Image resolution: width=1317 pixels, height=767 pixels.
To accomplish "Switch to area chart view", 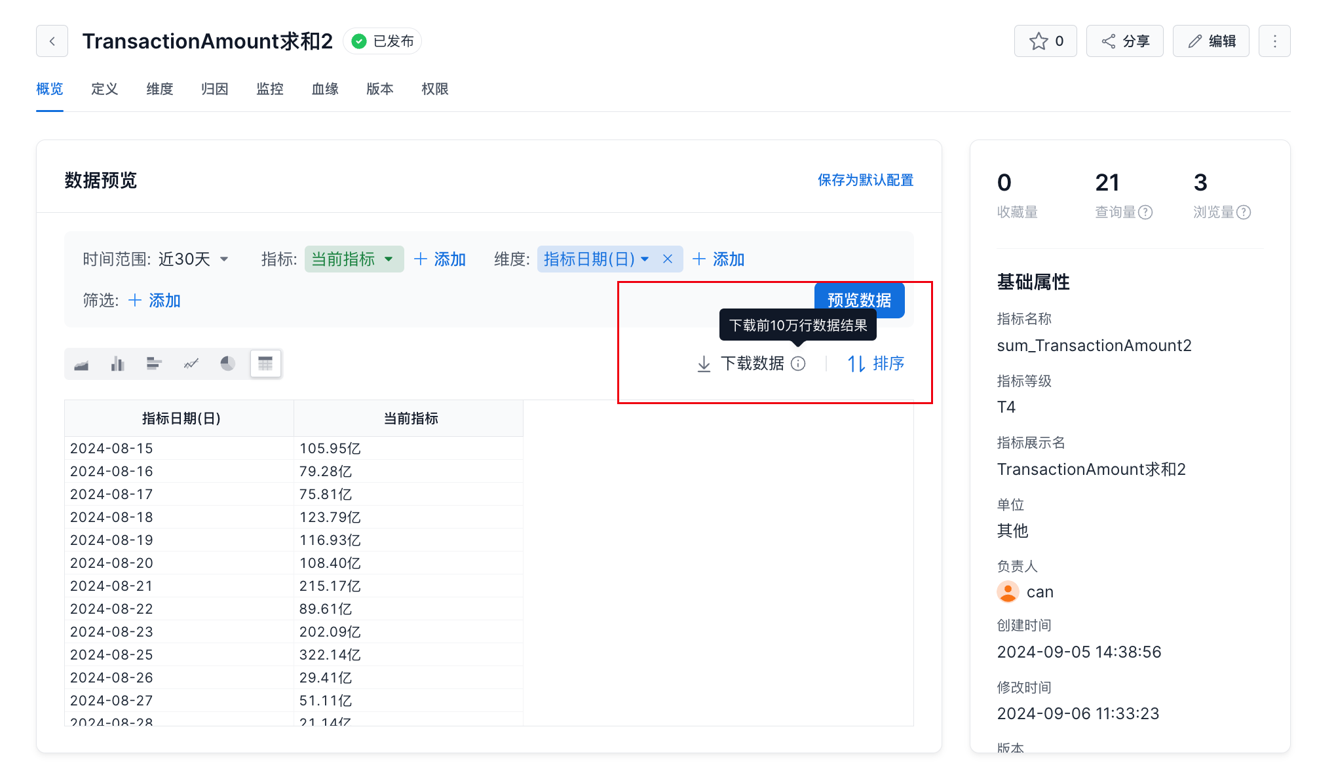I will 81,364.
